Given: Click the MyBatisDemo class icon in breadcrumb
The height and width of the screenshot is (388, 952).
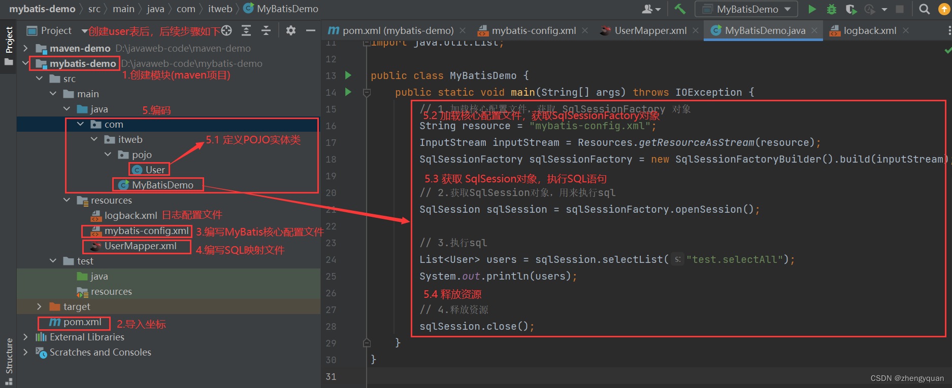Looking at the screenshot, I should (x=248, y=9).
